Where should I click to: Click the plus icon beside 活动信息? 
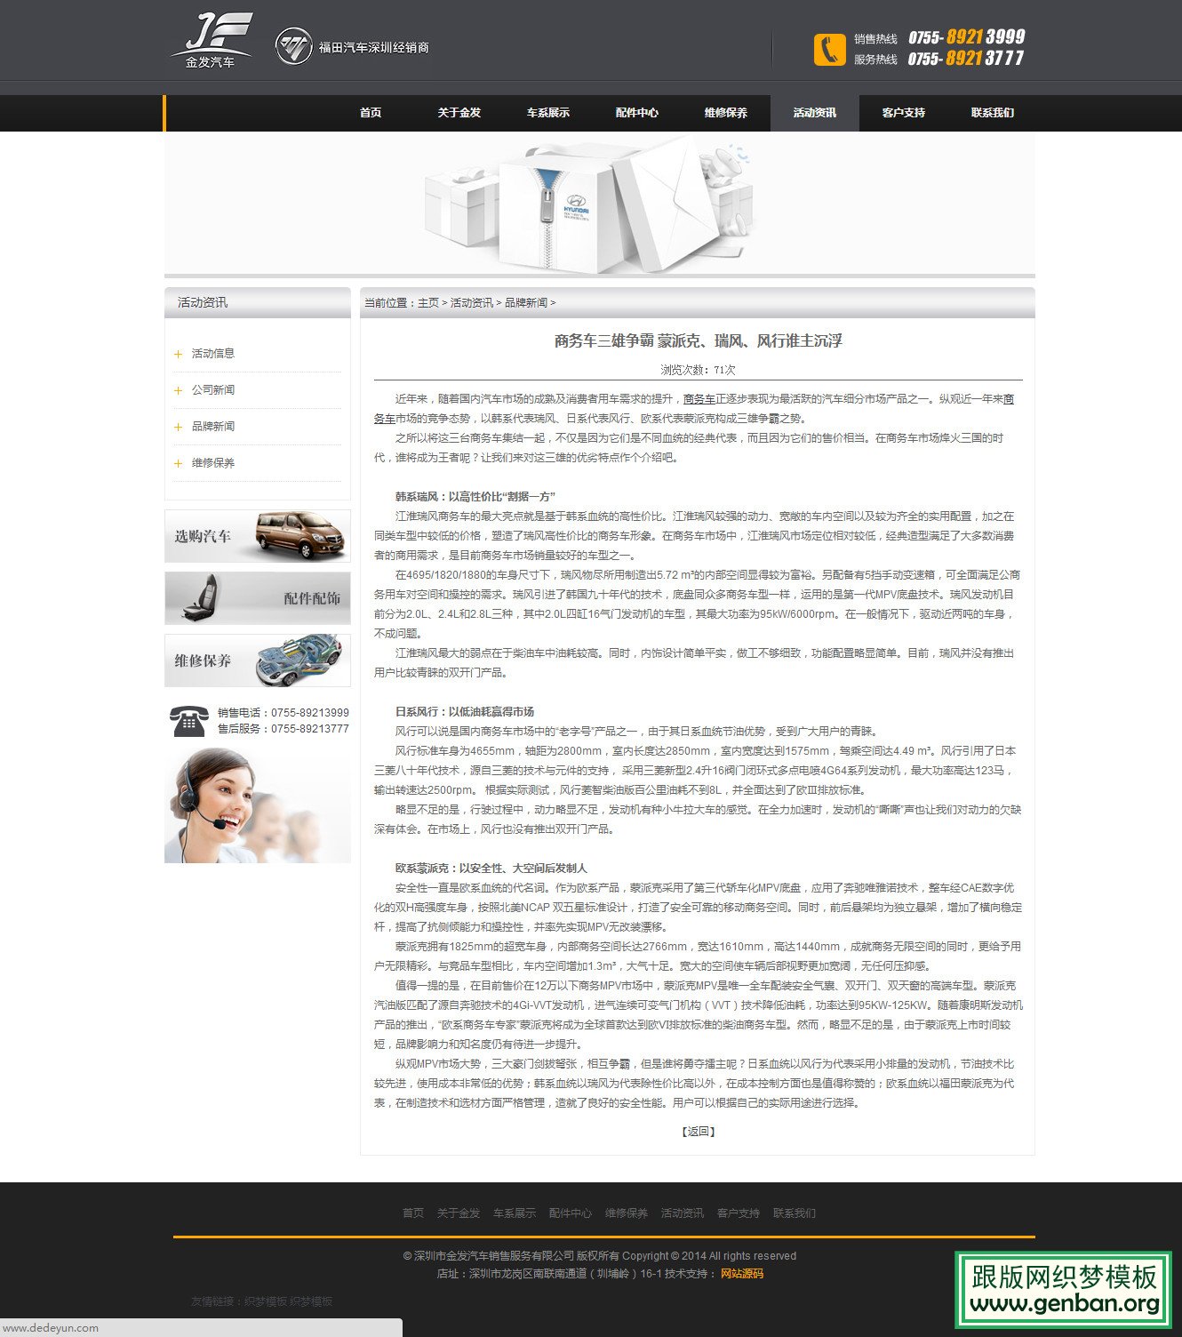[178, 354]
